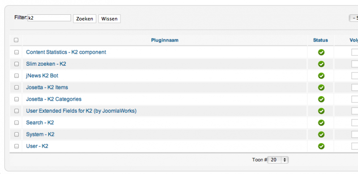Sort by Pluginnaam column header

tap(165, 40)
